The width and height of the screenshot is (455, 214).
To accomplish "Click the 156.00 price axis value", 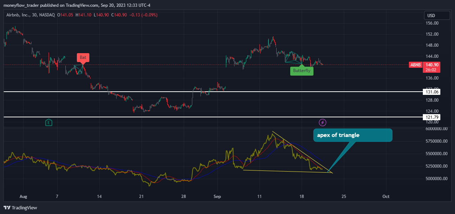I will coord(432,23).
